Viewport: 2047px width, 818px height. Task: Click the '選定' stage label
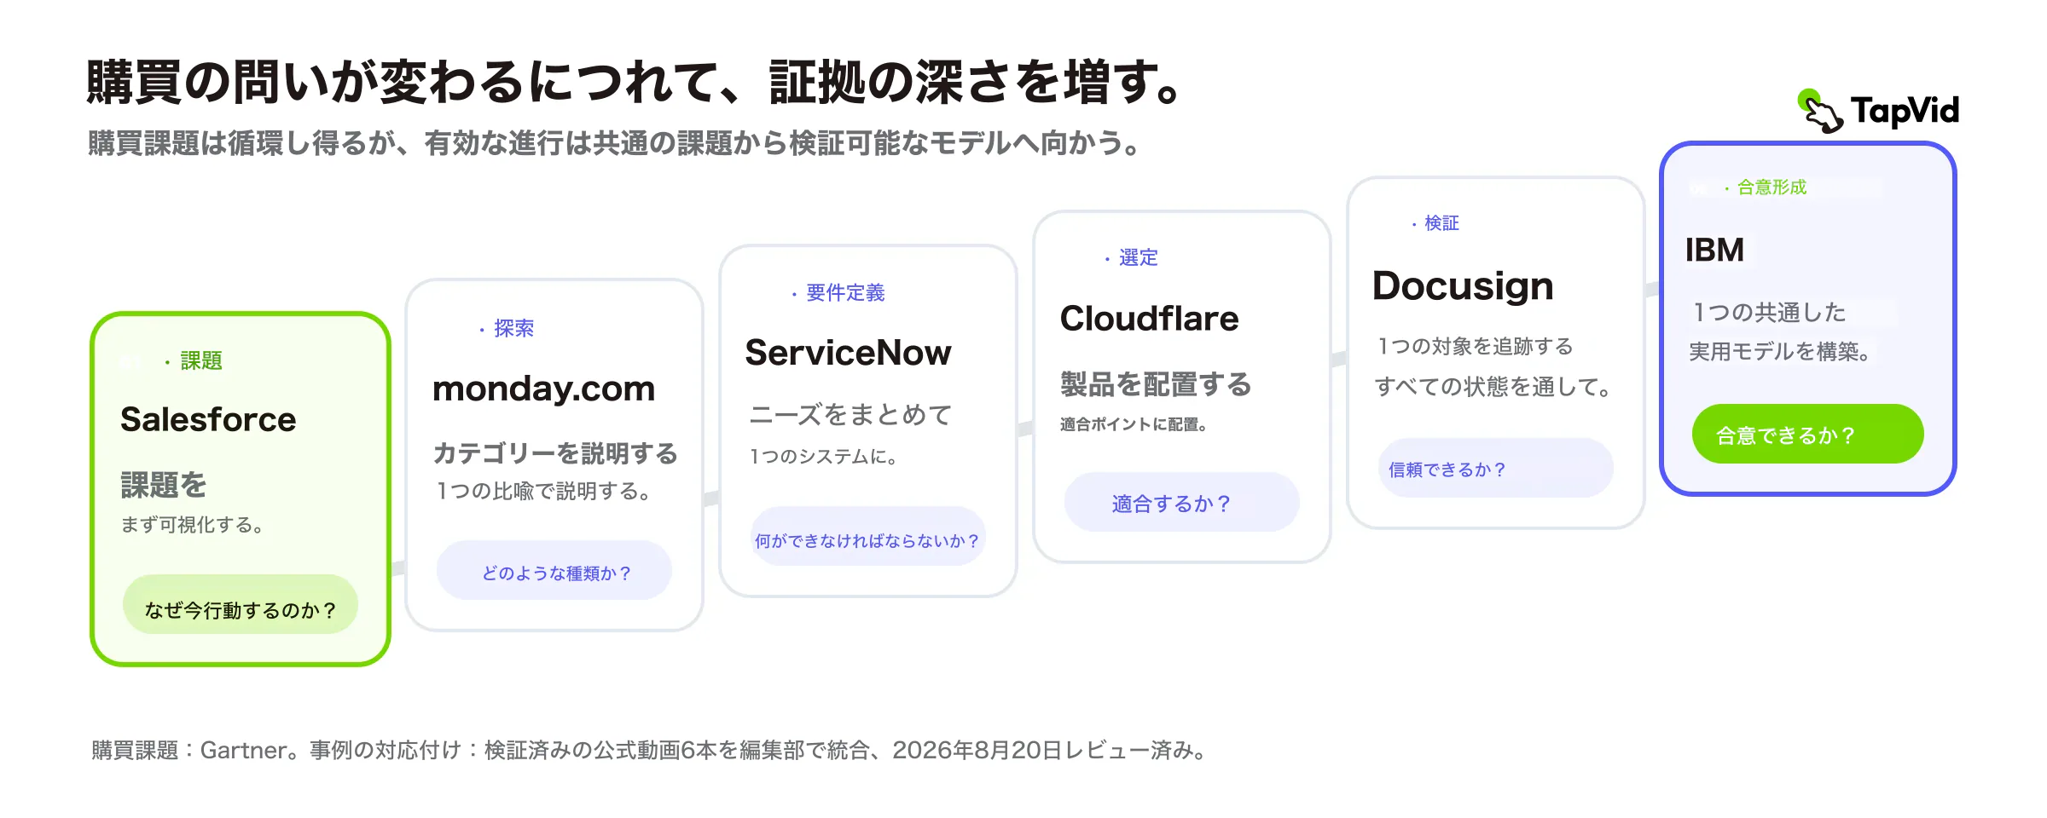(x=1139, y=258)
